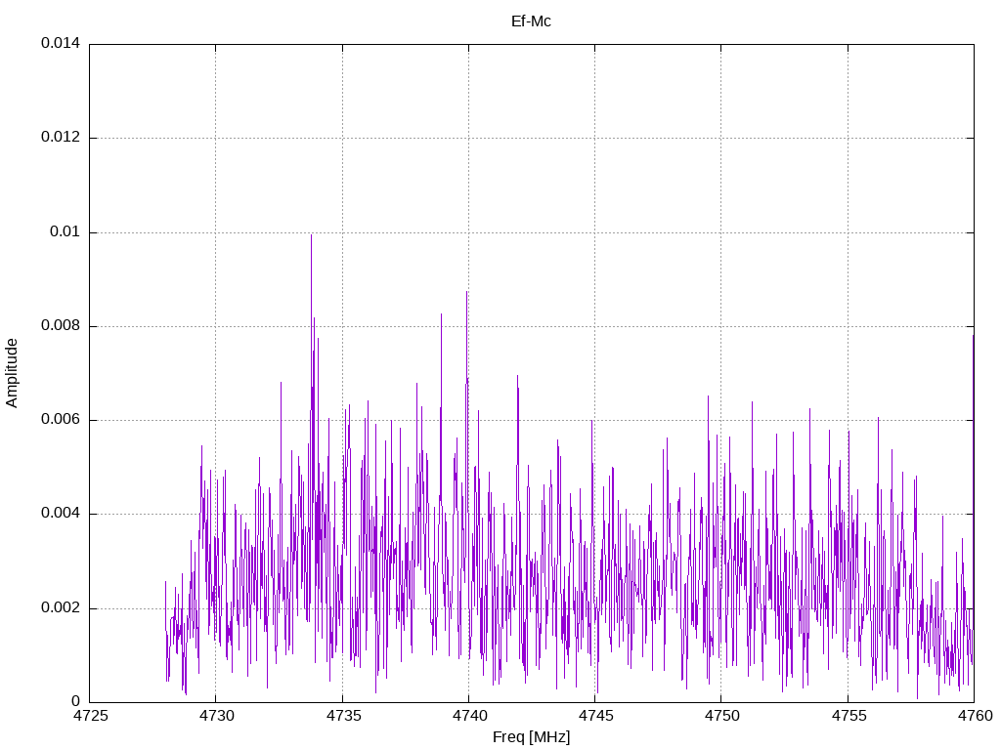Click the 4755 x-axis tick label

849,716
